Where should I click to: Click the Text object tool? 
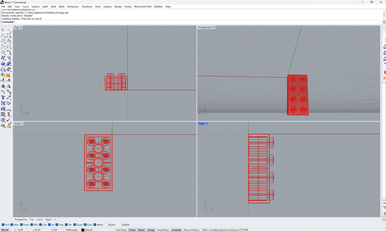coord(3,97)
